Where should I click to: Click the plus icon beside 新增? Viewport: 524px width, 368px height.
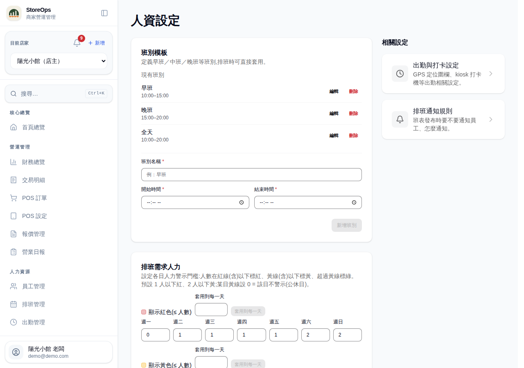click(90, 43)
